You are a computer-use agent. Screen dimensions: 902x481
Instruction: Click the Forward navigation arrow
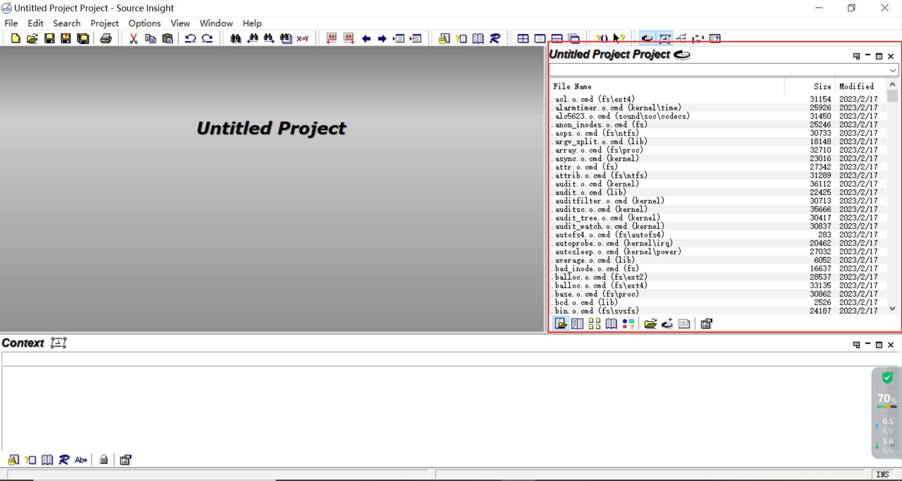pyautogui.click(x=382, y=39)
